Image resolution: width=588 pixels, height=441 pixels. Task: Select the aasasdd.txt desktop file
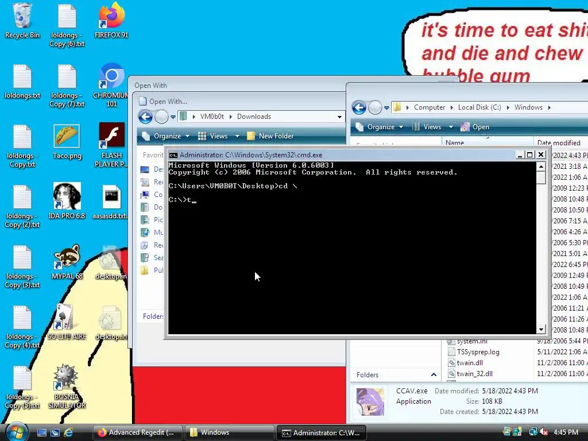(111, 202)
